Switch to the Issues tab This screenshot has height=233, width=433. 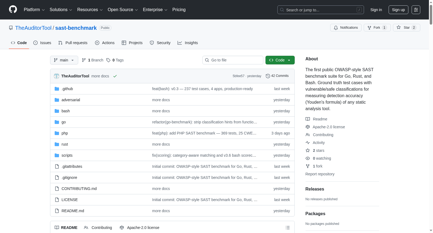point(42,43)
